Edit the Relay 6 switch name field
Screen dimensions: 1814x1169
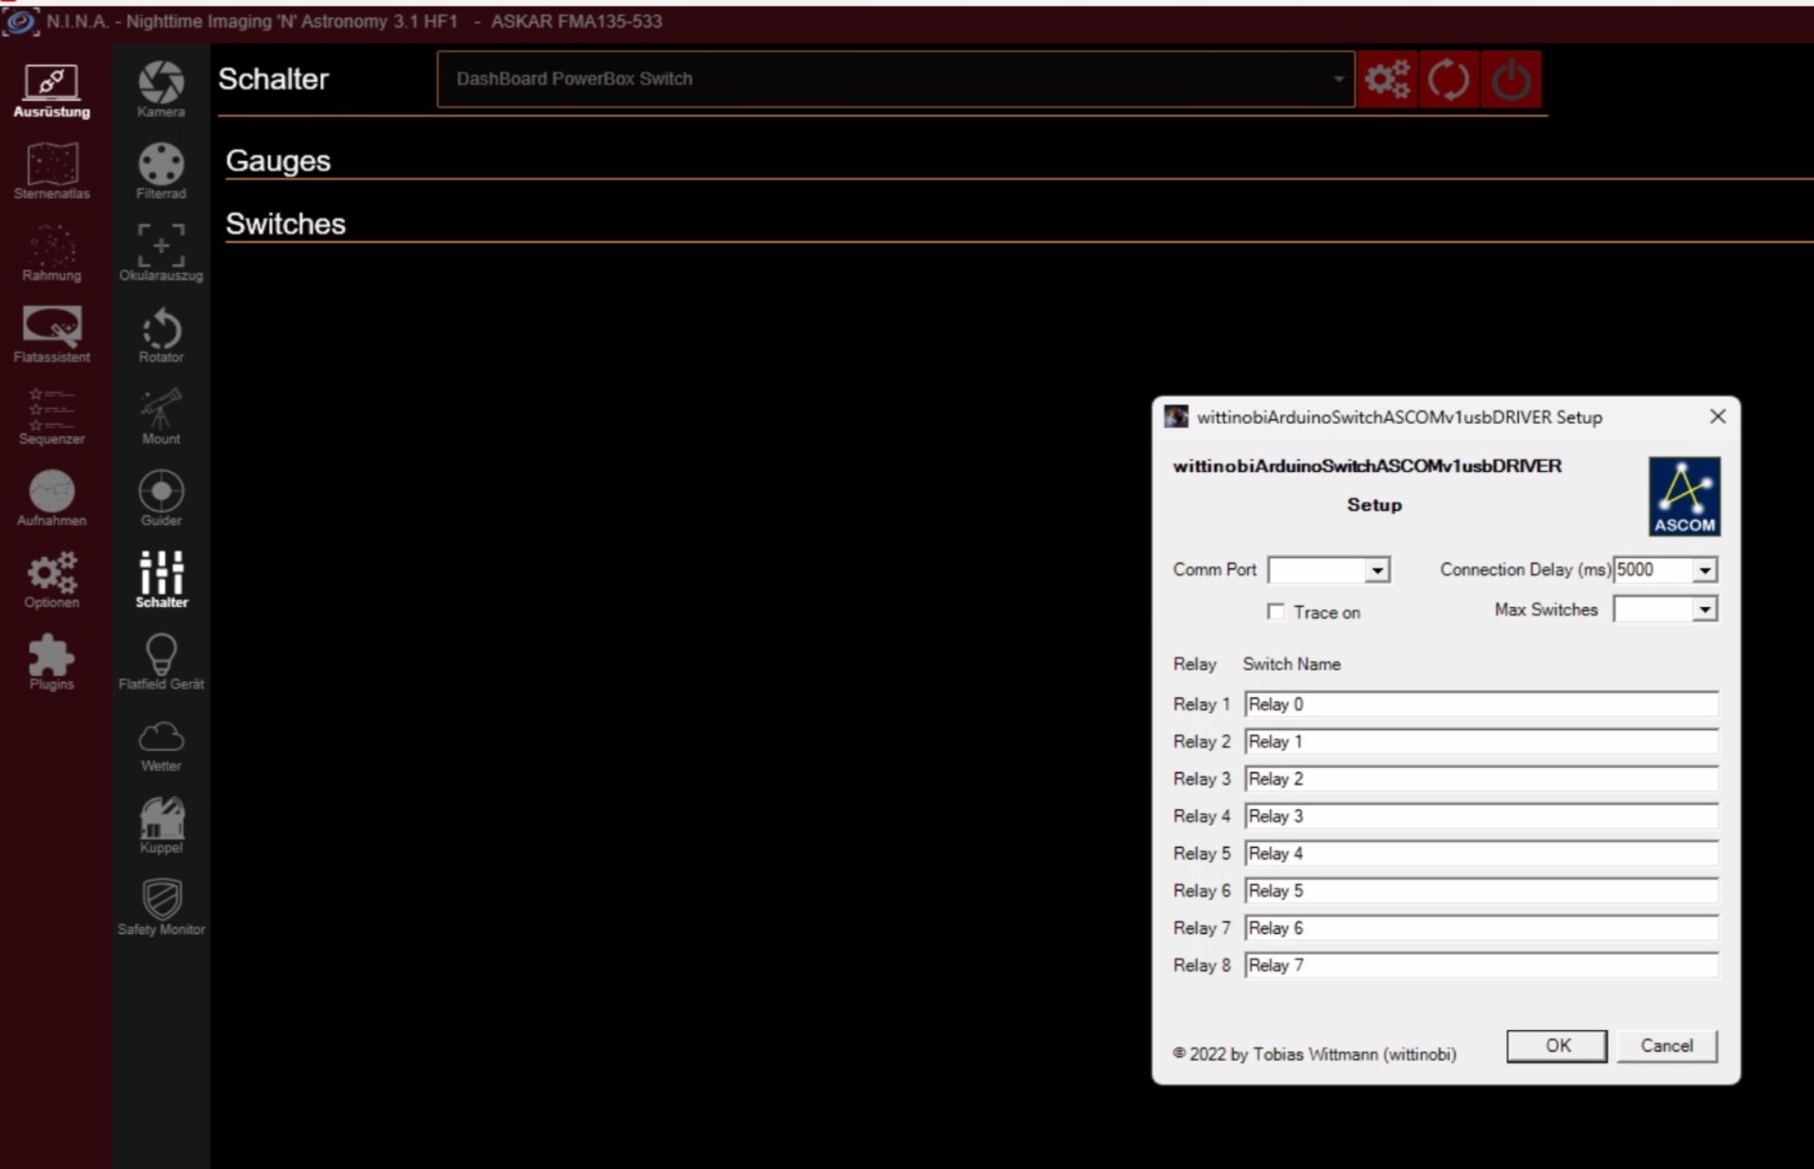coord(1480,891)
